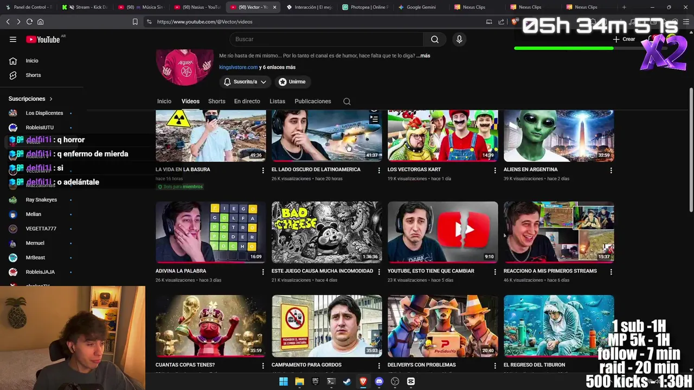Open Suscrito/a notification dropdown
The width and height of the screenshot is (694, 390).
pos(245,82)
